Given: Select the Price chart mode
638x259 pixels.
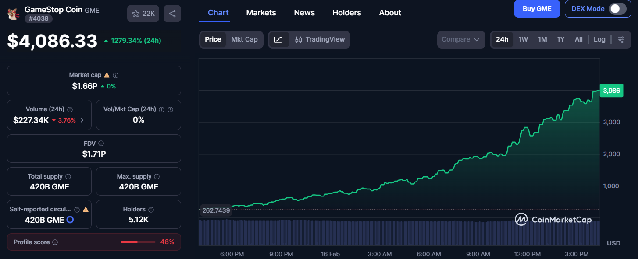Looking at the screenshot, I should pyautogui.click(x=213, y=39).
